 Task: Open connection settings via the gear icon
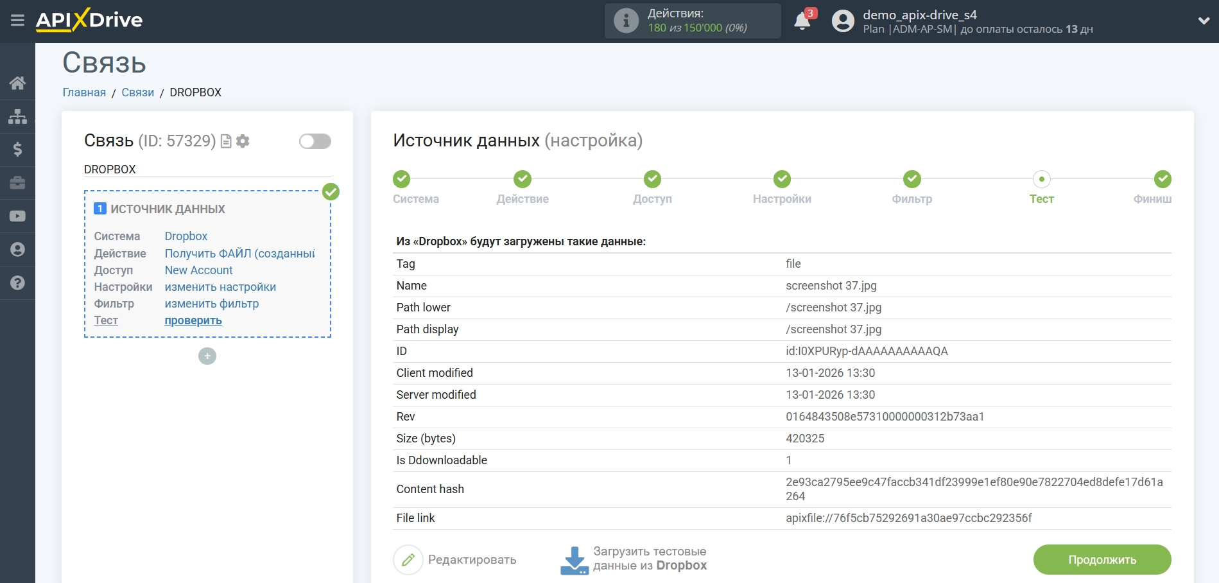click(x=243, y=141)
